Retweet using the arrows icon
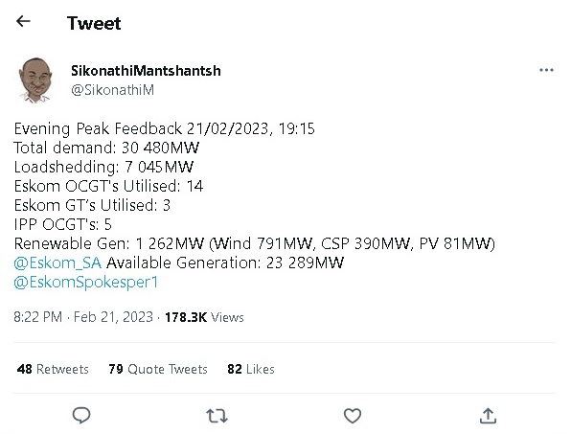 (217, 416)
